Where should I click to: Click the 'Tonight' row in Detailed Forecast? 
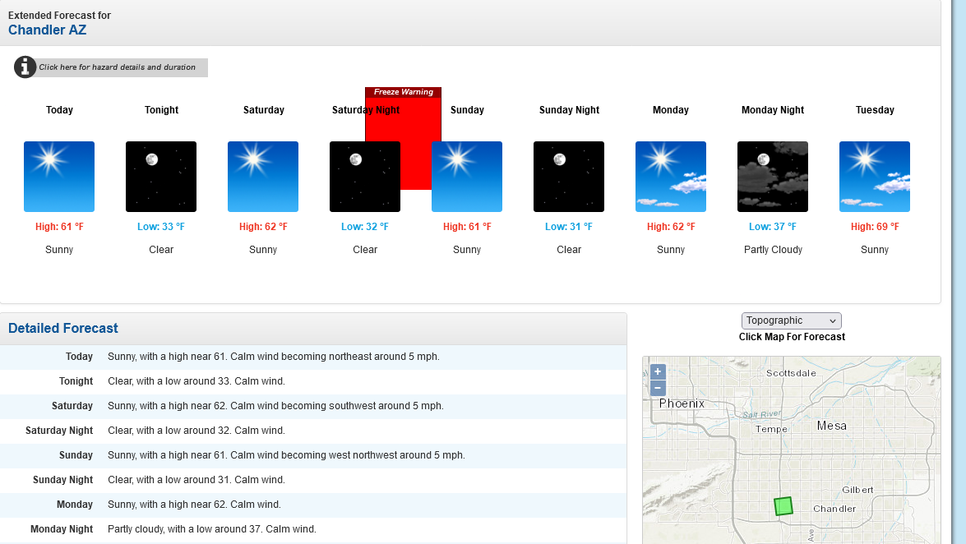[313, 381]
